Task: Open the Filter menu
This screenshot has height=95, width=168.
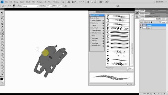Action: [33, 2]
